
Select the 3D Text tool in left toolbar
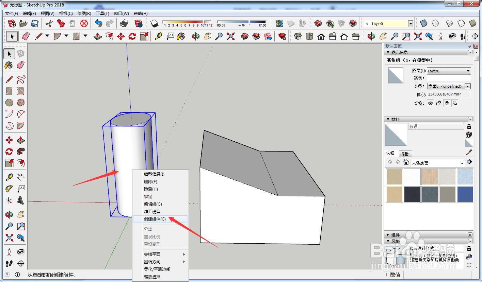coord(21,200)
